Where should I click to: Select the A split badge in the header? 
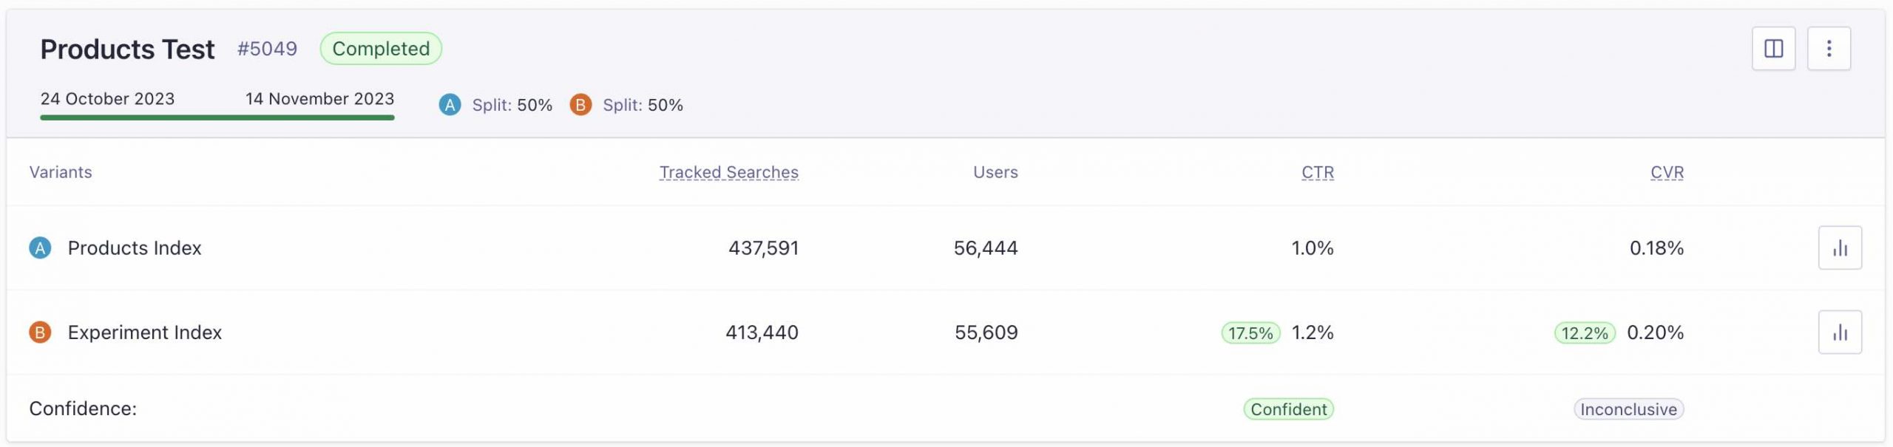coord(449,104)
